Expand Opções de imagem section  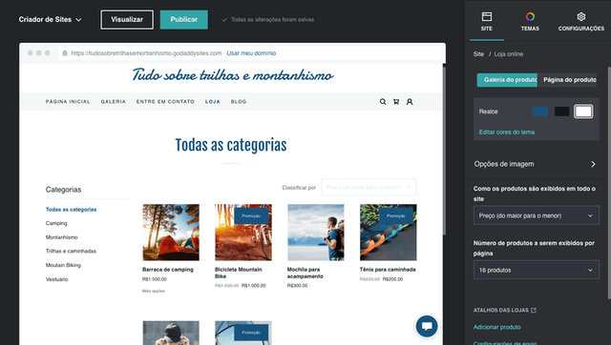[x=537, y=164]
